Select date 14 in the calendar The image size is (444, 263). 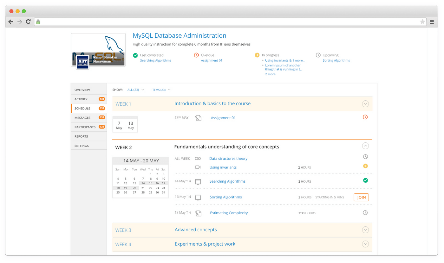coord(143,183)
